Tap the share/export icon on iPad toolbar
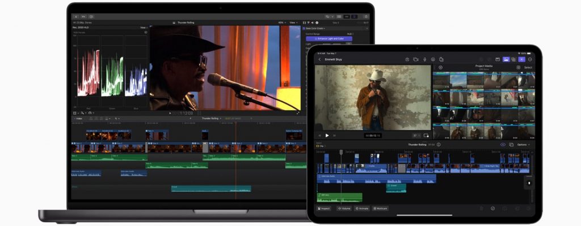 407,59
